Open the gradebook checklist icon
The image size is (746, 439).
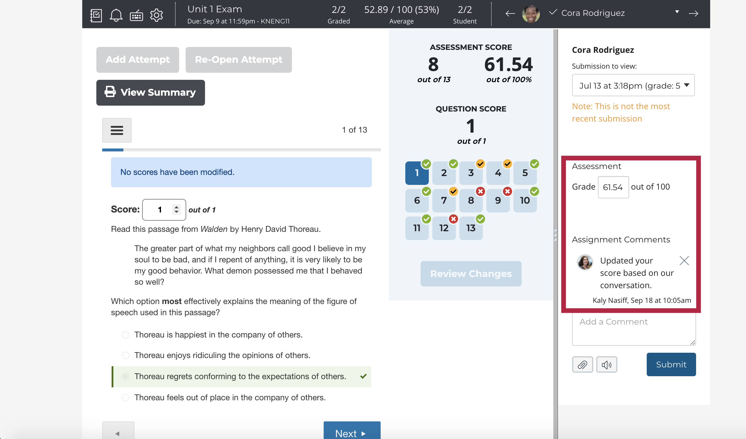click(x=96, y=15)
